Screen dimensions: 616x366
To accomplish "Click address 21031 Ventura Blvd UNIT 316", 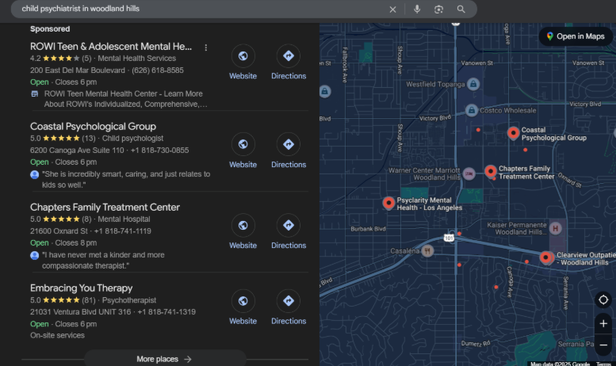I will (81, 312).
